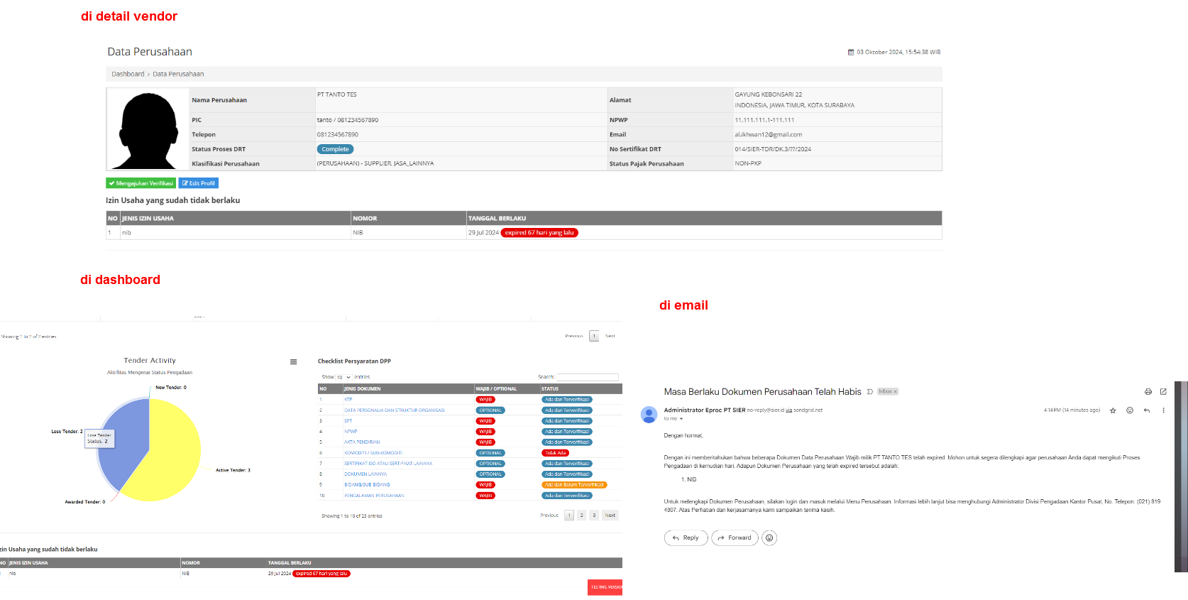The image size is (1188, 600).
Task: Click the Forward button below the email
Action: [x=735, y=538]
